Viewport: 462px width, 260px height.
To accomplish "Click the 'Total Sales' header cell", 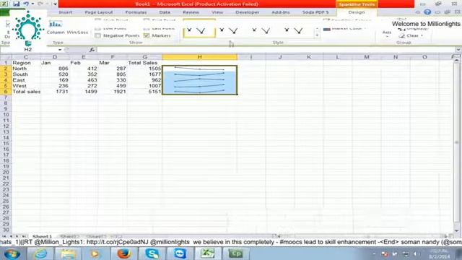I will [144, 63].
